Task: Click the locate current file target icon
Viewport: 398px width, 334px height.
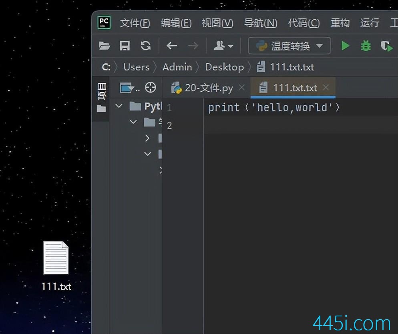Action: [x=151, y=88]
